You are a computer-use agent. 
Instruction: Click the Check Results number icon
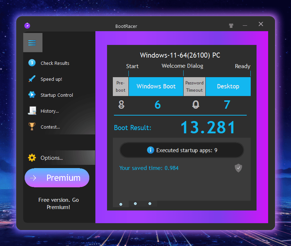point(32,63)
